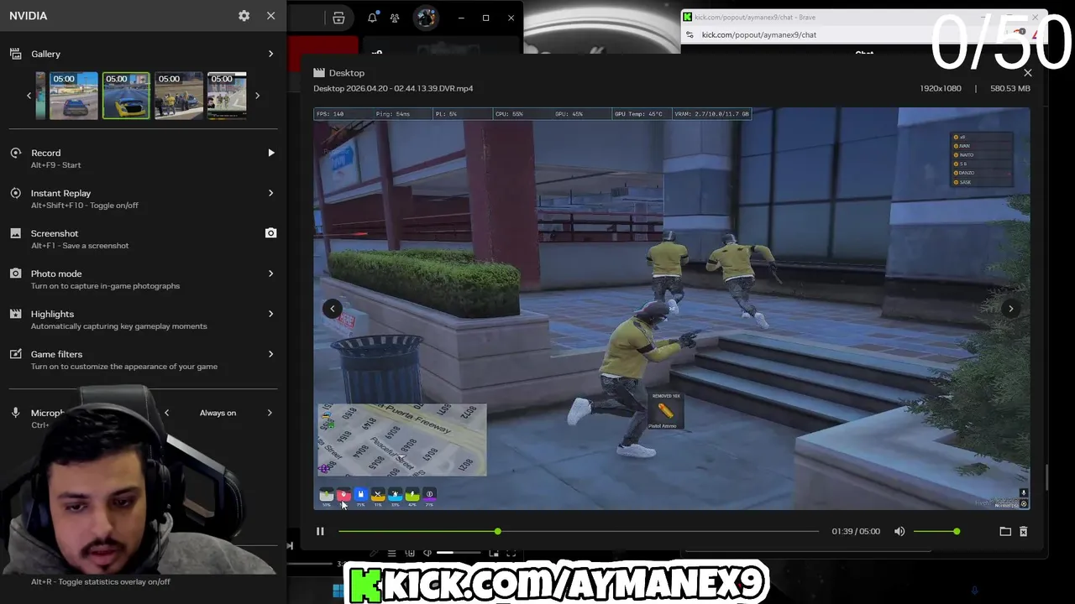Screen dimensions: 1075x604
Task: Select the Highlights menu entry
Action: coord(143,319)
